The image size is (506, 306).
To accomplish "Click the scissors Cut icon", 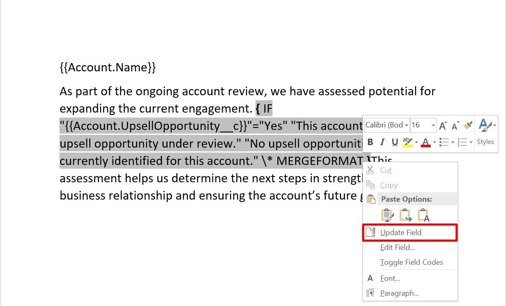I will 370,170.
